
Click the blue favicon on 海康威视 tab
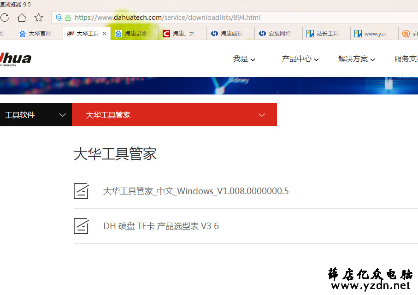[215, 34]
